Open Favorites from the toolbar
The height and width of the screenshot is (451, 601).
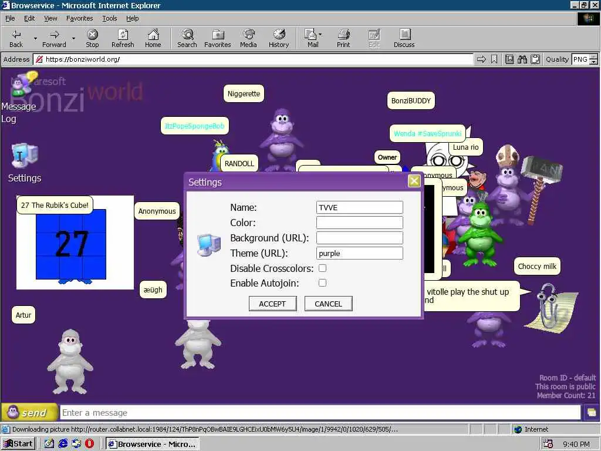[x=218, y=38]
